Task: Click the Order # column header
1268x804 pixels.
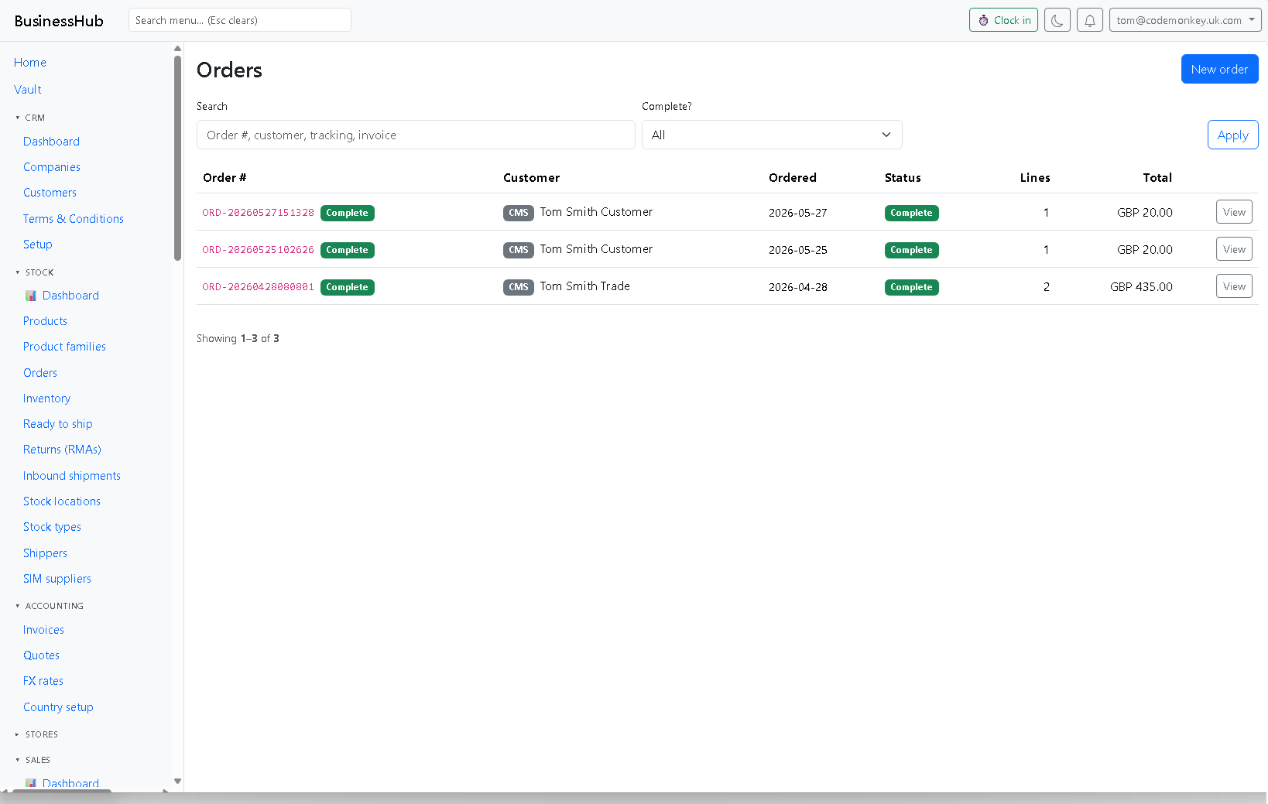Action: (x=224, y=178)
